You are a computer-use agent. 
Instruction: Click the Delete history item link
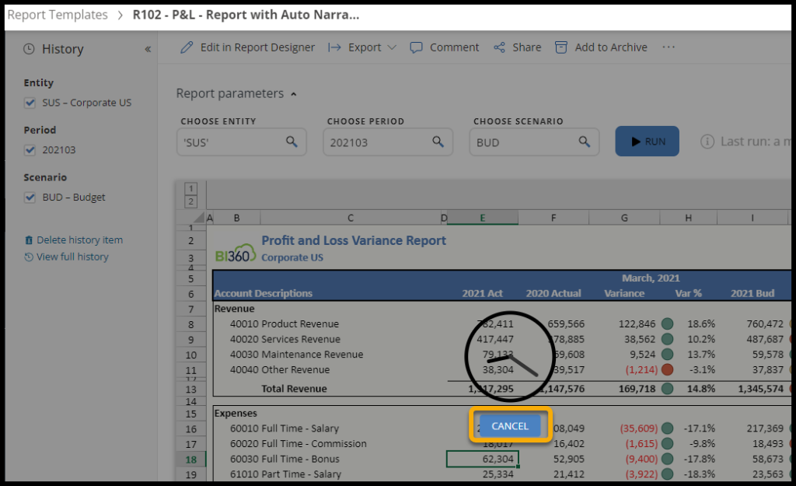79,240
